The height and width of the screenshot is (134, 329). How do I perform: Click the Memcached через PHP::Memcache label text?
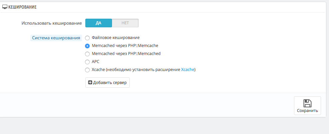point(125,46)
